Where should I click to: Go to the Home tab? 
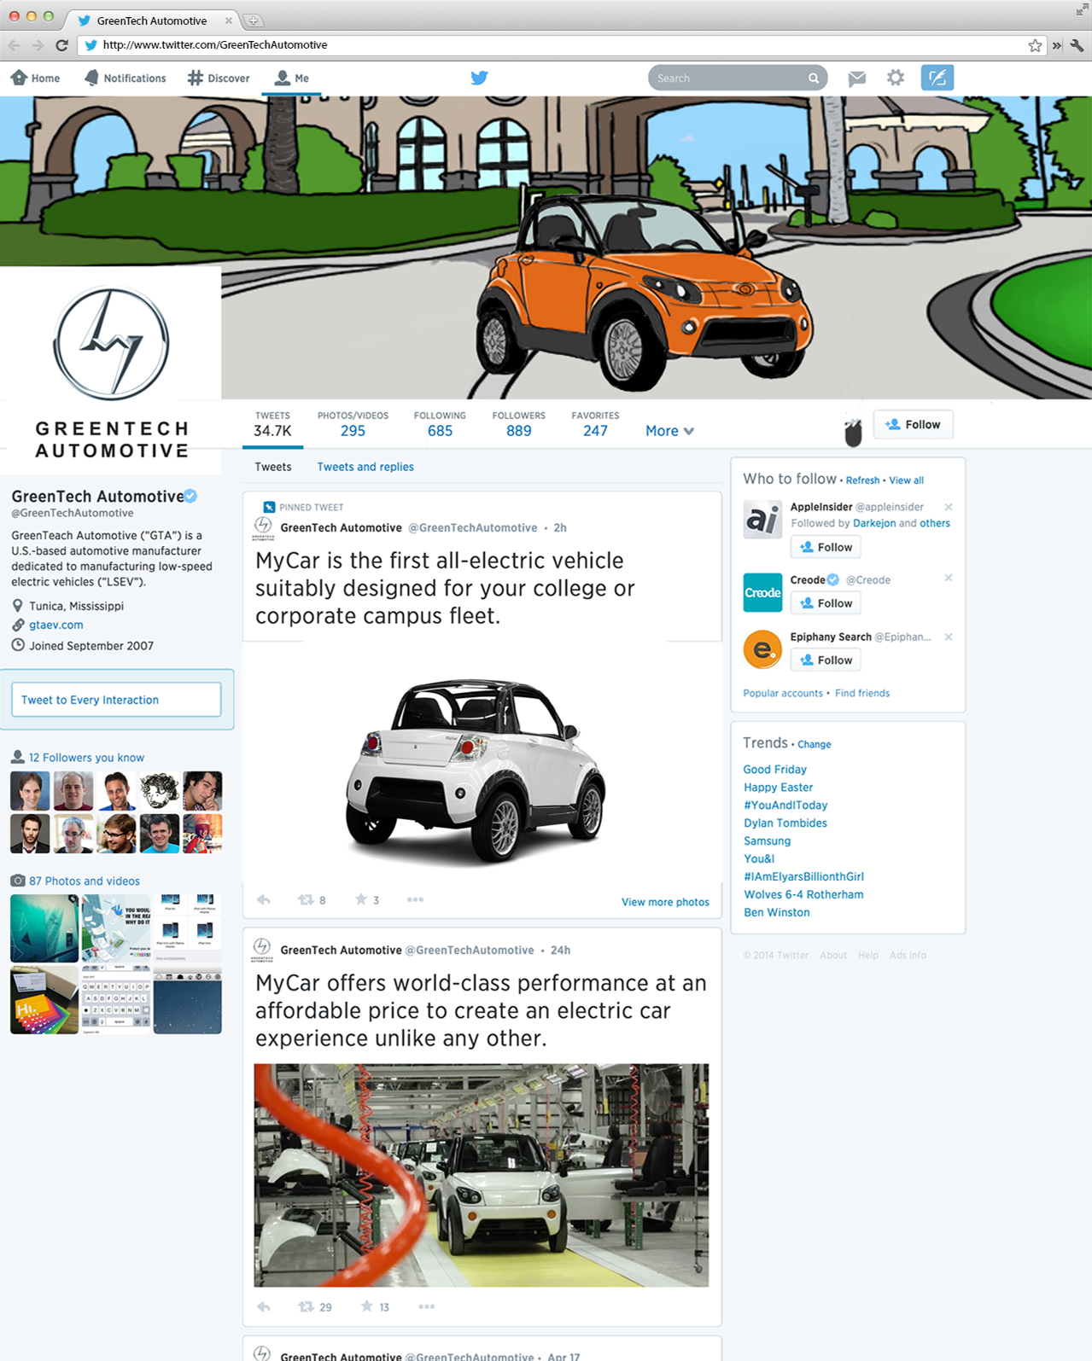click(36, 78)
